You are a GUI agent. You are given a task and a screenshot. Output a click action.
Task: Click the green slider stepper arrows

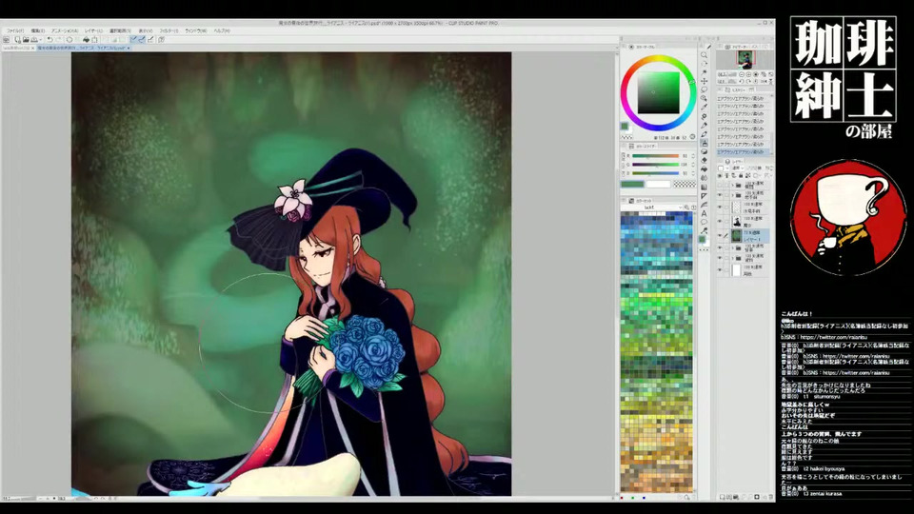pos(693,165)
